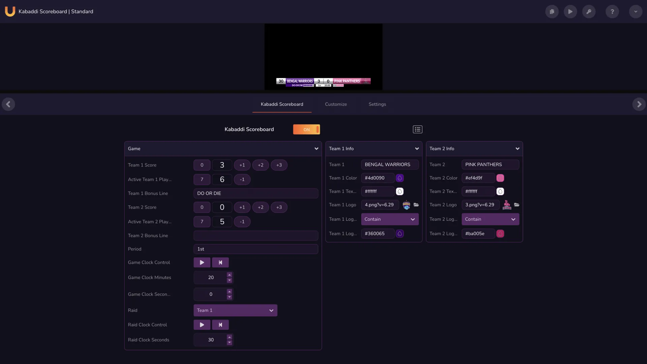Open Team 2 Logo background color swatch
This screenshot has width=647, height=364.
click(500, 234)
